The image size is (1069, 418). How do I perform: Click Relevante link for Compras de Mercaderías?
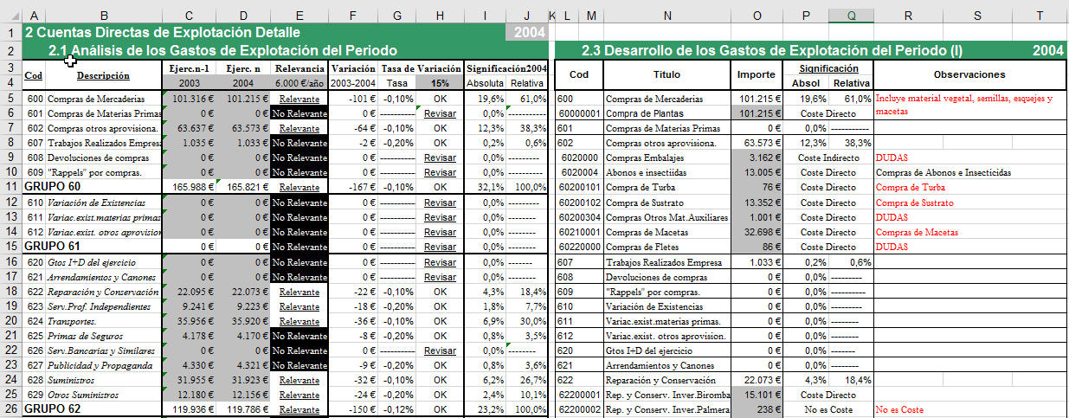click(299, 100)
